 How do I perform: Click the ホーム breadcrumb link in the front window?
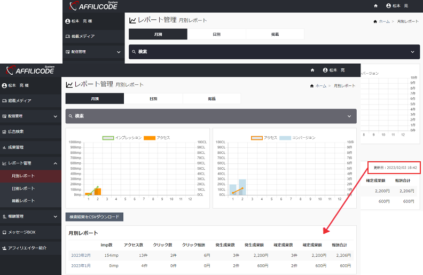pyautogui.click(x=320, y=85)
